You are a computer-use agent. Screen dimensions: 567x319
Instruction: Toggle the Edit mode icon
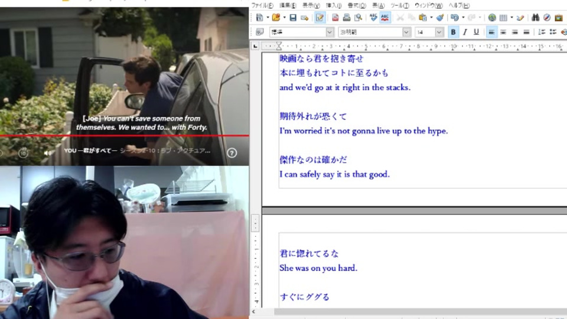point(320,17)
